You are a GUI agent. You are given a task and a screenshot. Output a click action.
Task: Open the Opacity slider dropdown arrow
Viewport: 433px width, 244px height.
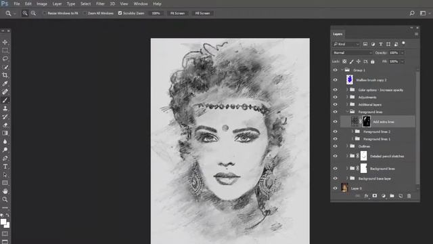403,53
